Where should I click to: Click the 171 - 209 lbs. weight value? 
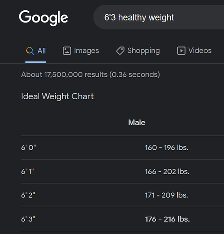pos(166,195)
